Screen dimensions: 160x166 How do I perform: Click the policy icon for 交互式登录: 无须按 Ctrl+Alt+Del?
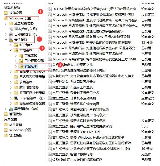pos(50,132)
